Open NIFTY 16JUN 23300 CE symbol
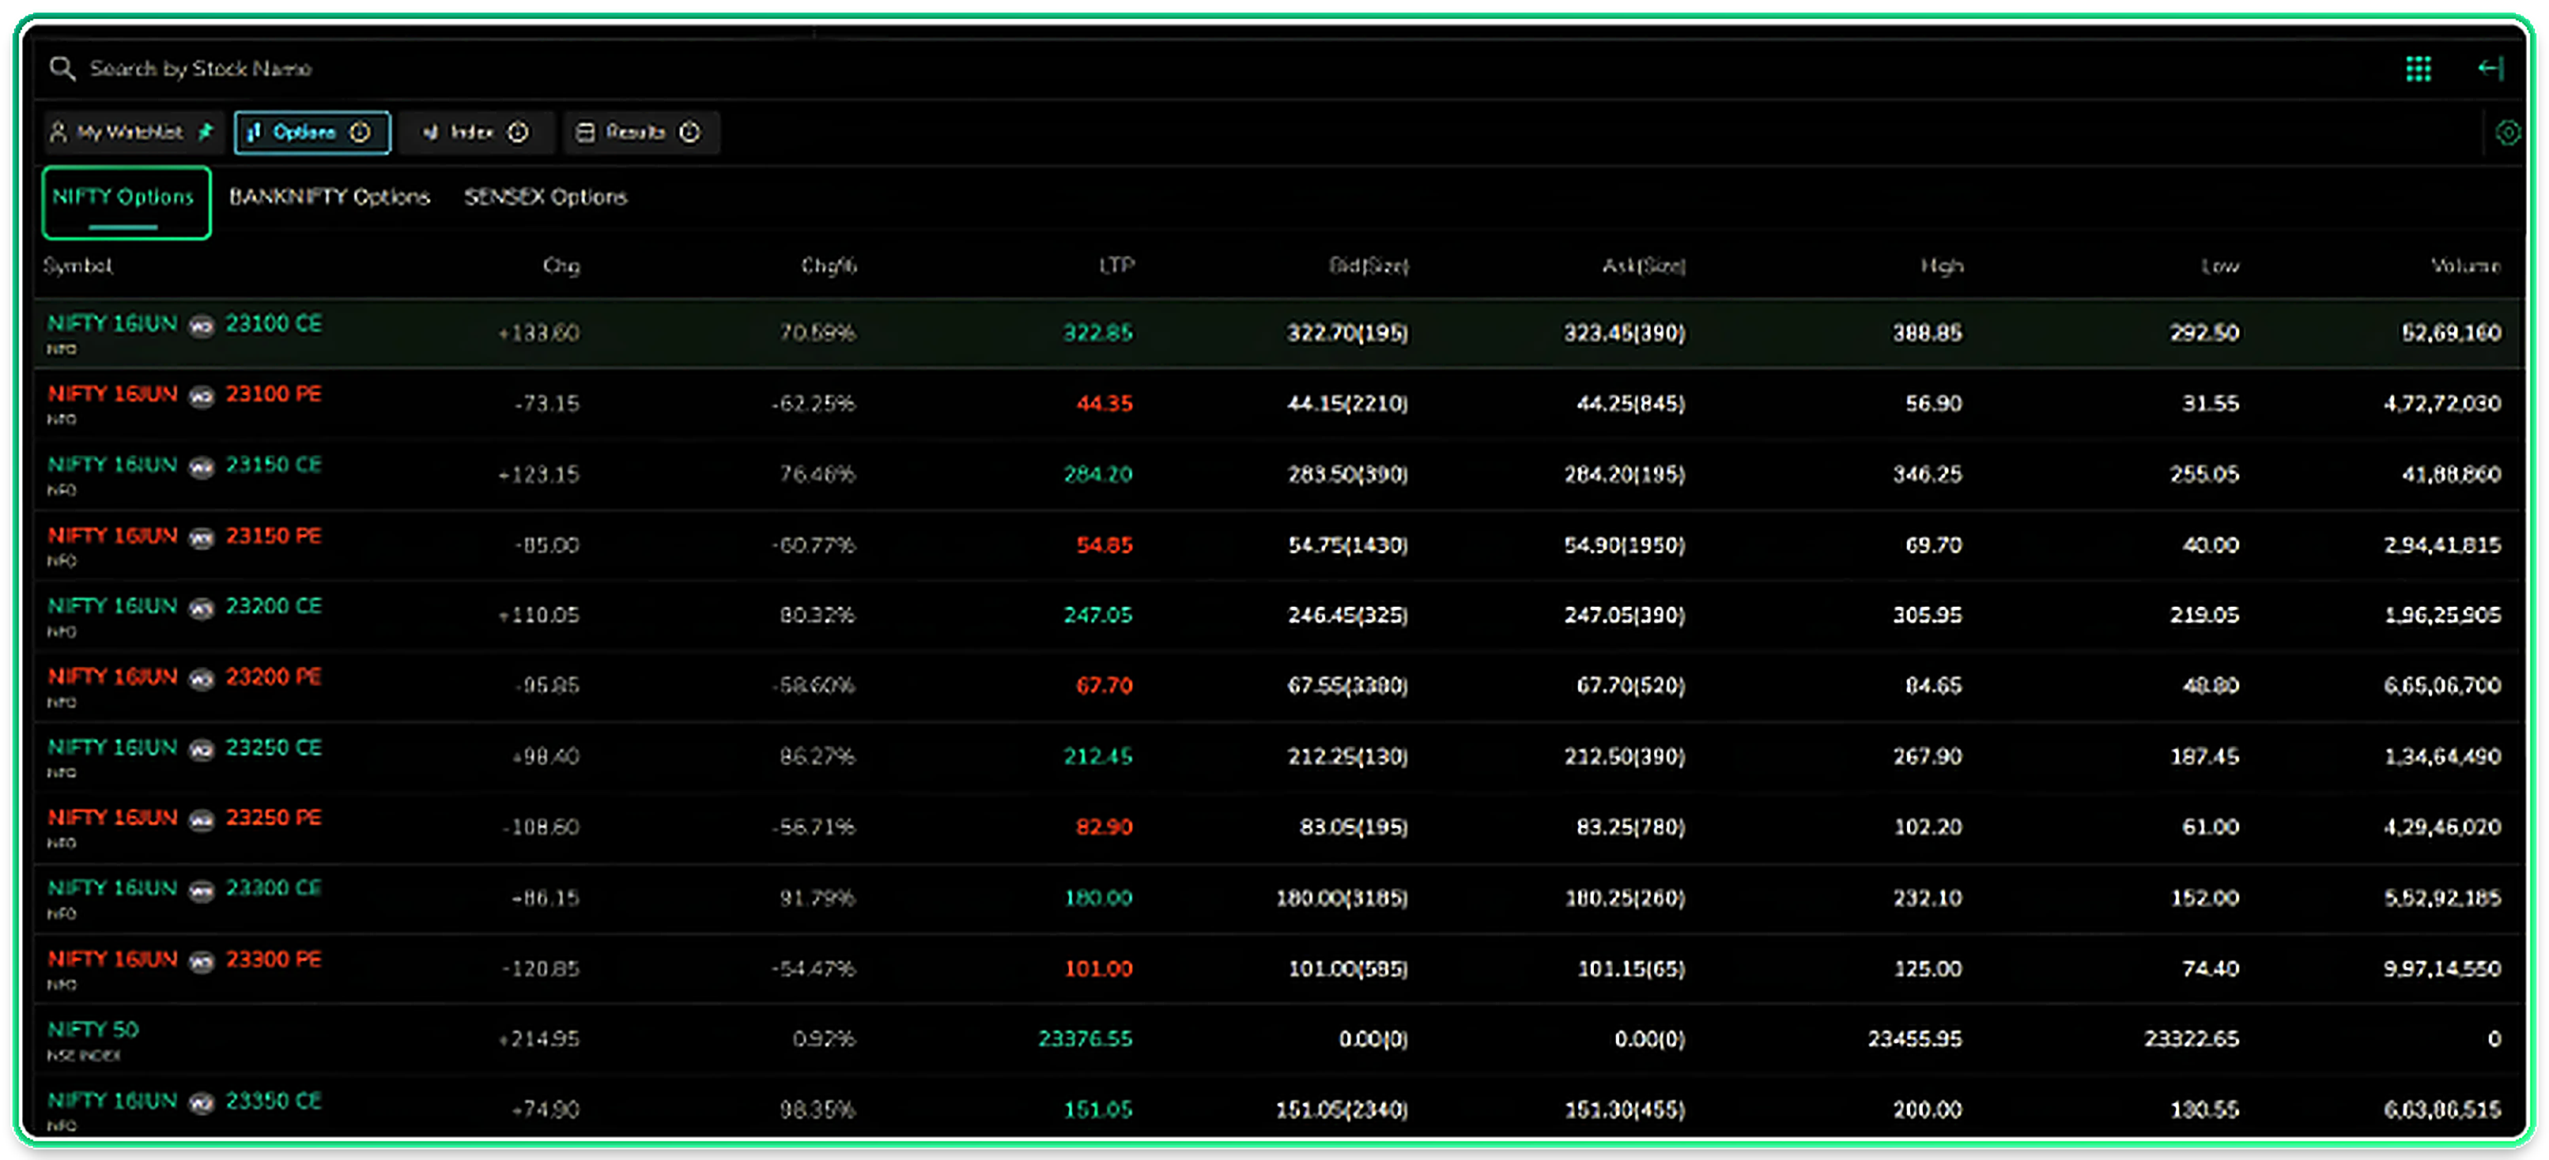Image resolution: width=2549 pixels, height=1160 pixels. (x=185, y=889)
